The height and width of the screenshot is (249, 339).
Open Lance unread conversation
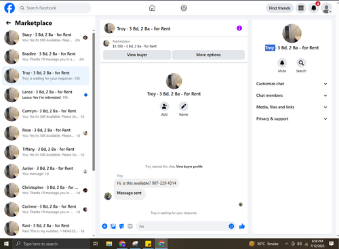pyautogui.click(x=46, y=95)
